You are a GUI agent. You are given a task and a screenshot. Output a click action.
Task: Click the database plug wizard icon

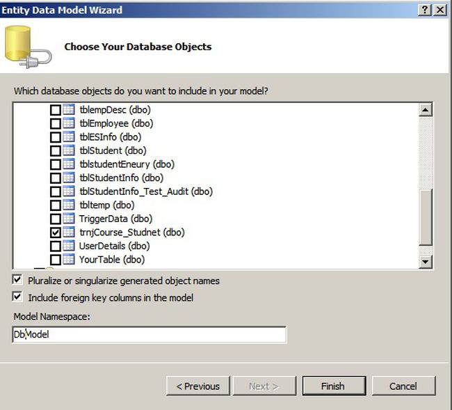coord(28,47)
